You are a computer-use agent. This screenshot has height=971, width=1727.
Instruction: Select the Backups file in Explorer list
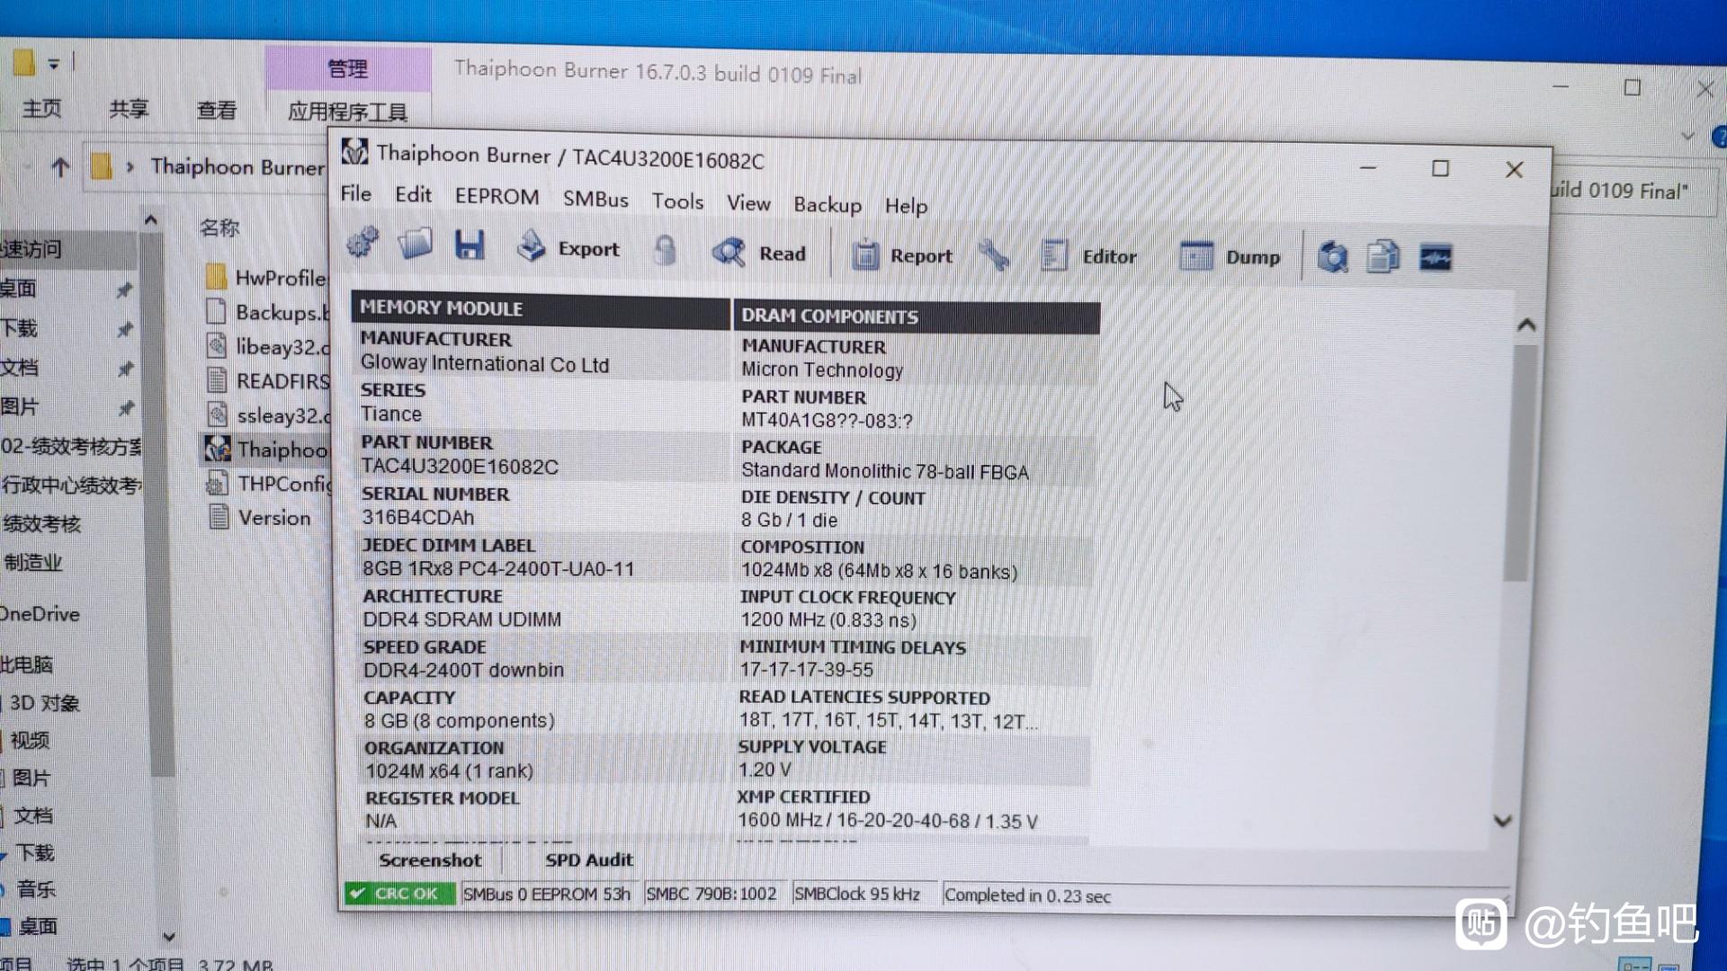coord(266,312)
